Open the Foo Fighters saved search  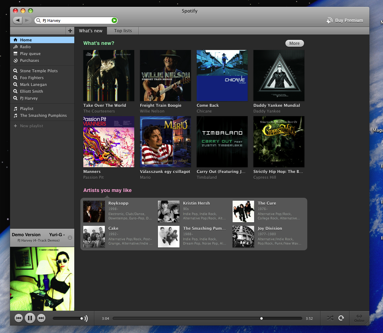pyautogui.click(x=42, y=78)
